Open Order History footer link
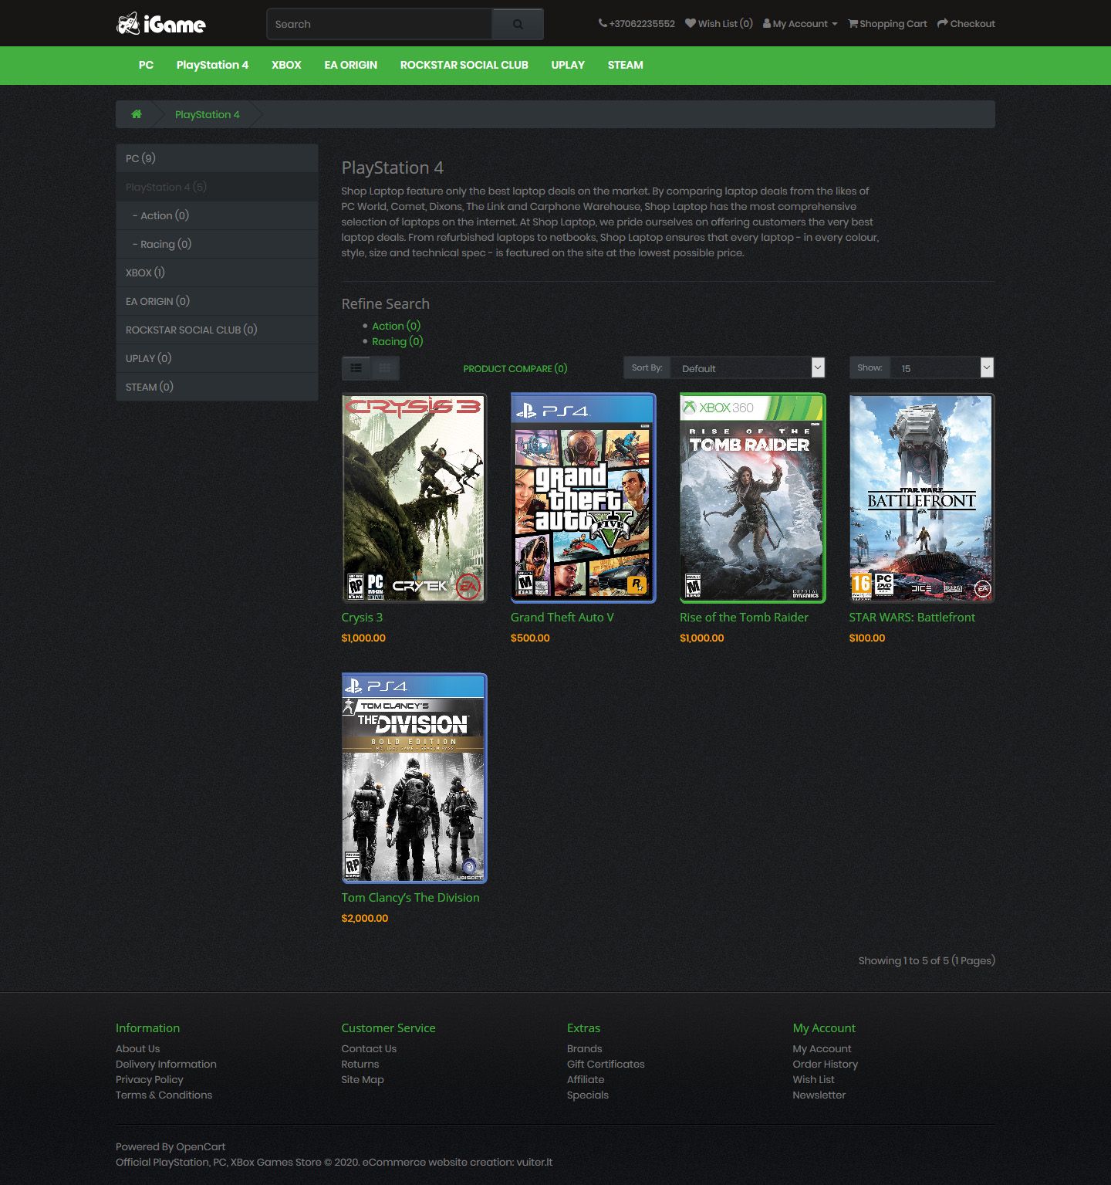 pos(826,1064)
